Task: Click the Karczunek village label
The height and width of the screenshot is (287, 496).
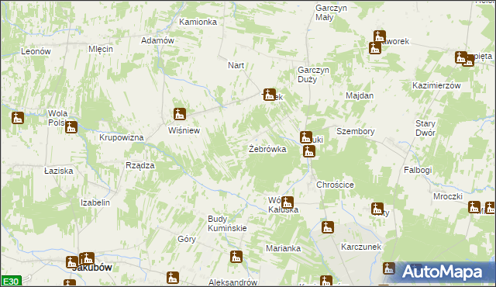Action: coord(361,247)
